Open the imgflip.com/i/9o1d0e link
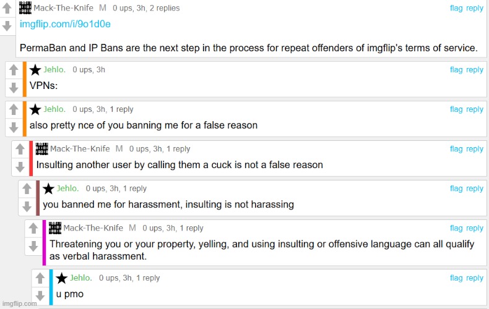The width and height of the screenshot is (489, 309). pos(65,24)
